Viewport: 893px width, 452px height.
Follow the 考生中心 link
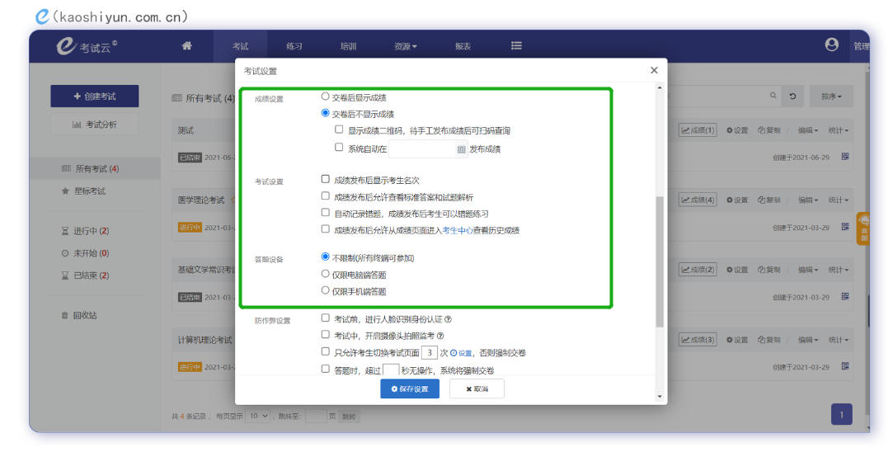458,230
